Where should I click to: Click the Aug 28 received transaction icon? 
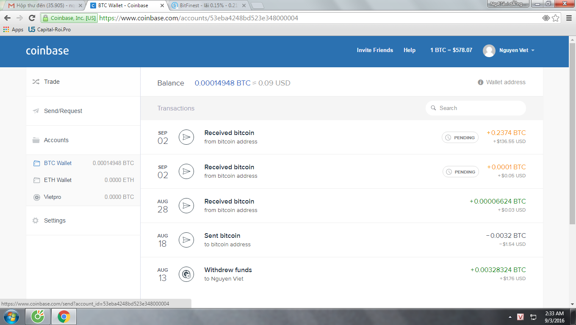186,206
